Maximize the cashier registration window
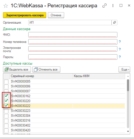 [121, 5]
